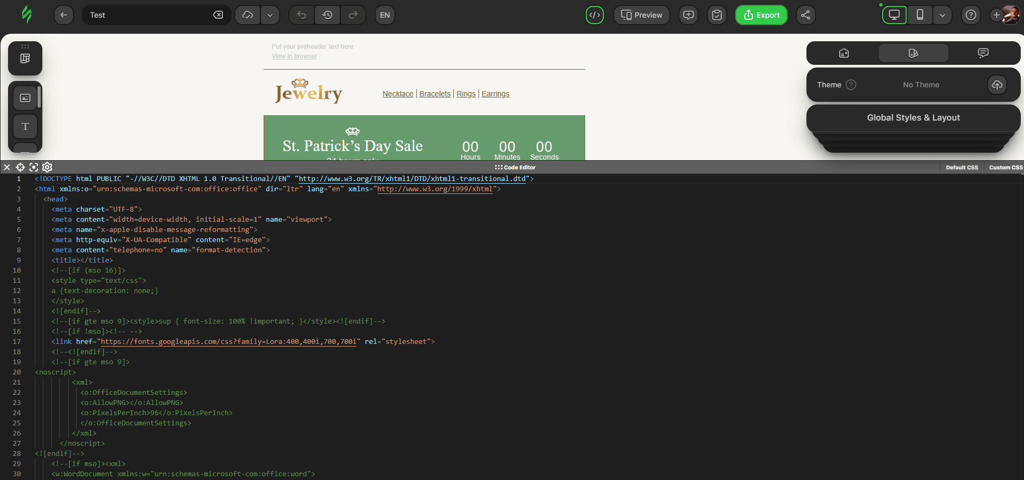The height and width of the screenshot is (480, 1024).
Task: Open the help question mark icon
Action: (970, 15)
